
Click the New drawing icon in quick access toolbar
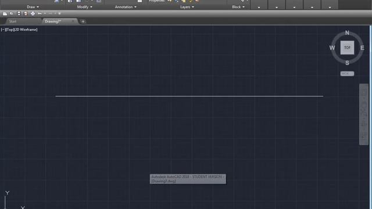coord(5,13)
